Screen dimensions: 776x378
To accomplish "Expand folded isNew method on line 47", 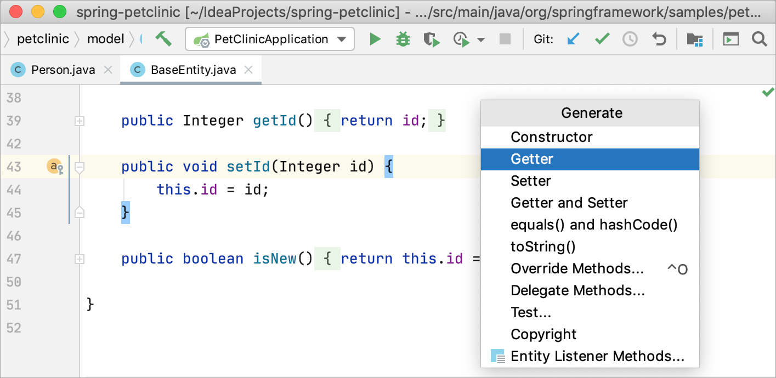I will coord(80,259).
